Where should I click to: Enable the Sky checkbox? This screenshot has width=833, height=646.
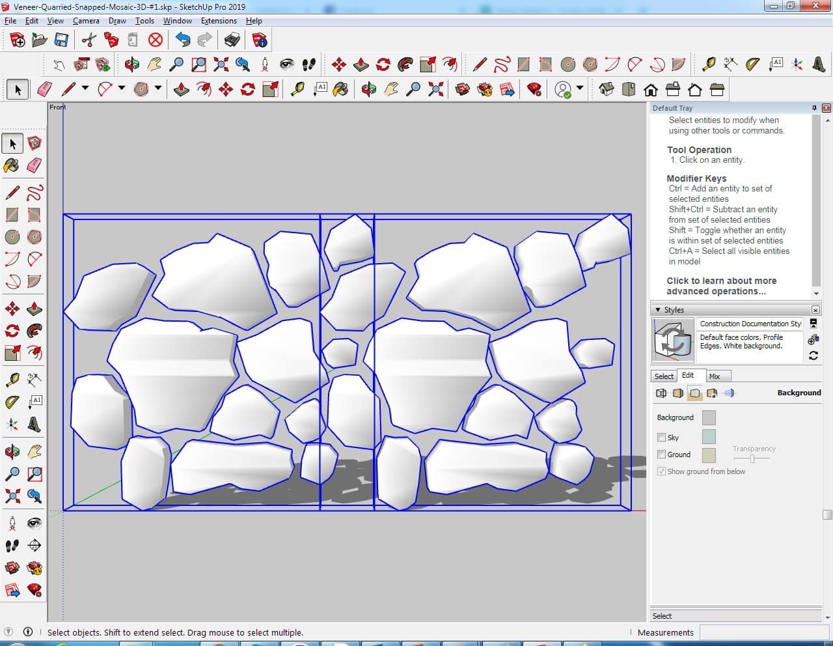pyautogui.click(x=661, y=438)
